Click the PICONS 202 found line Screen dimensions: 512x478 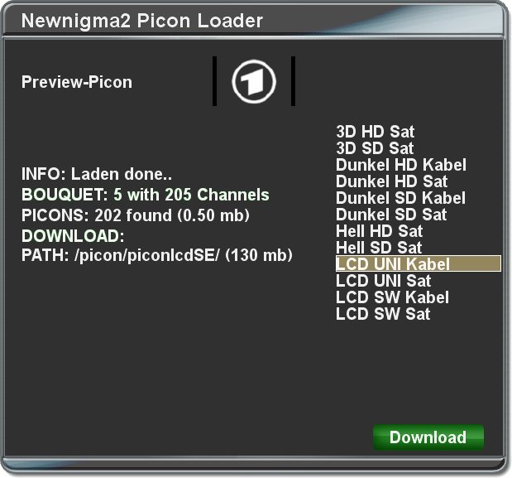pos(136,215)
